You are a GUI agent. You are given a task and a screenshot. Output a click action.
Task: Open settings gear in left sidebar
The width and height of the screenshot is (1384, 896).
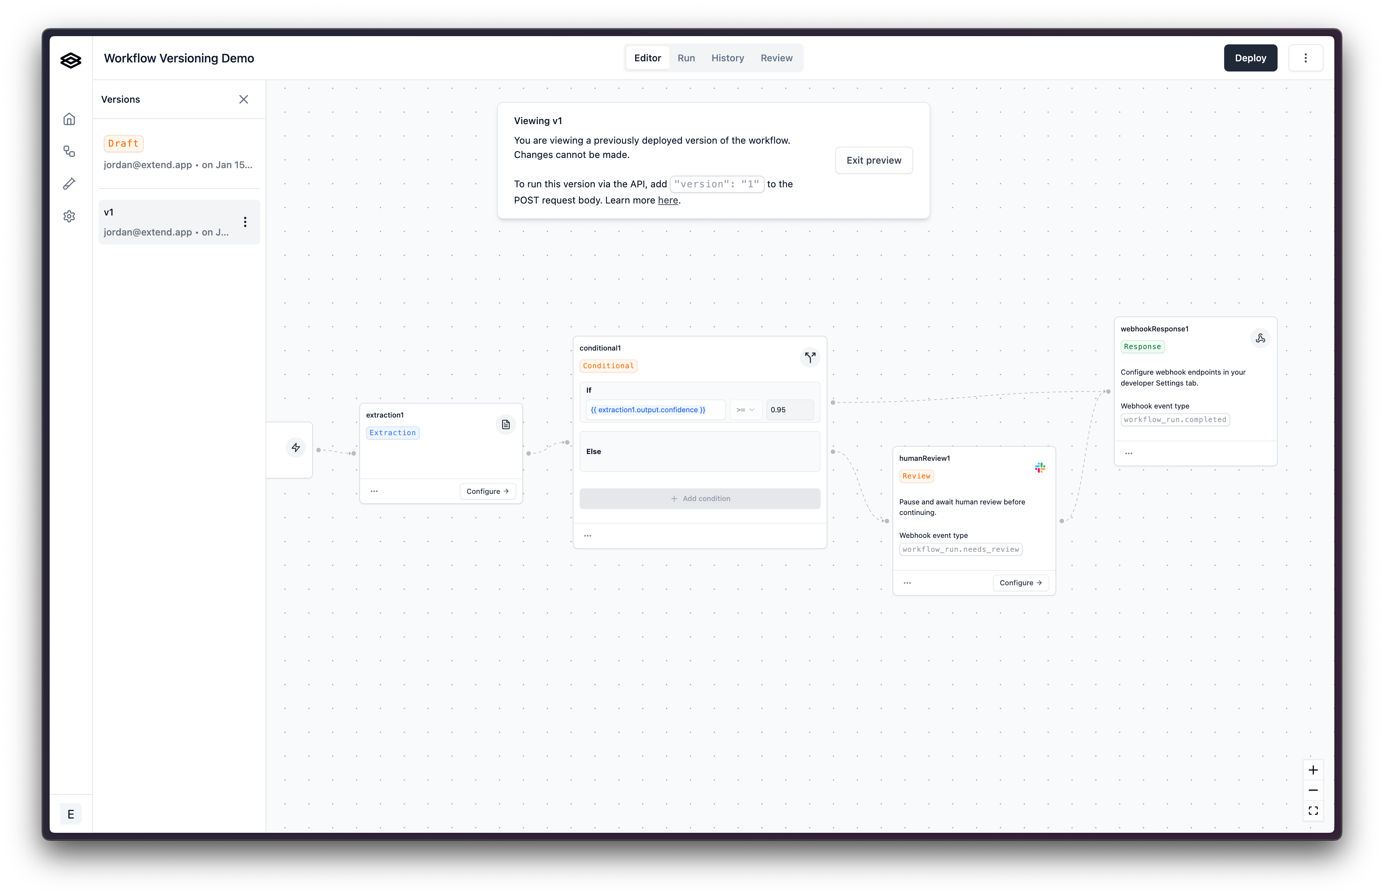click(x=69, y=216)
